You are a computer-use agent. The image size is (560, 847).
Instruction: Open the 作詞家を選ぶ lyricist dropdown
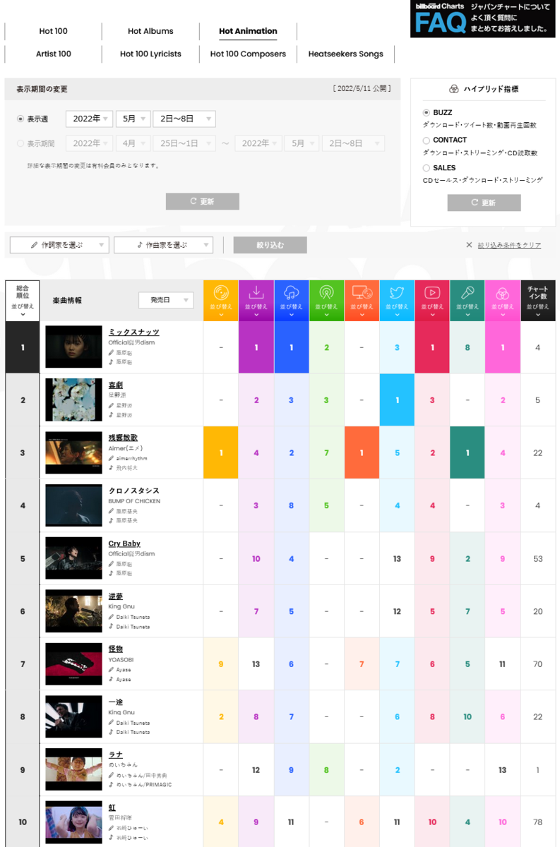59,245
